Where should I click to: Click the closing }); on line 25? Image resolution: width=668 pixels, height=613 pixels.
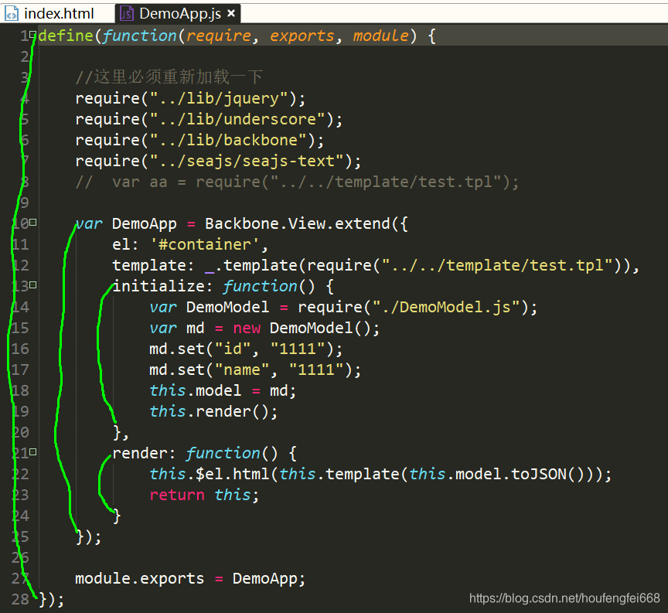coord(89,536)
